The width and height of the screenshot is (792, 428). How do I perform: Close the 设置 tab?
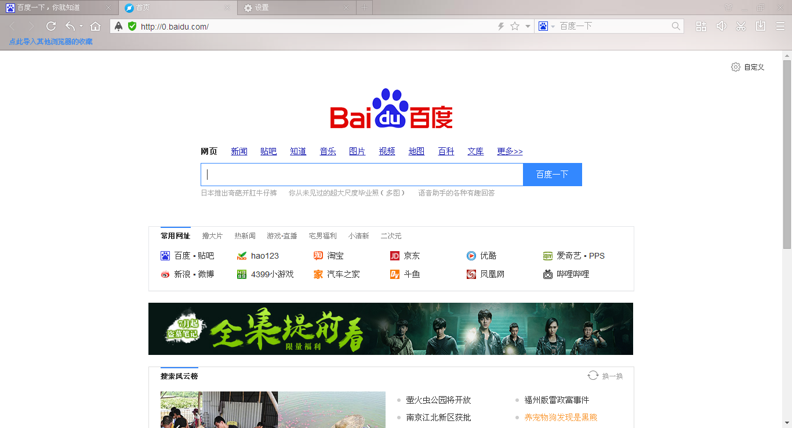point(346,8)
